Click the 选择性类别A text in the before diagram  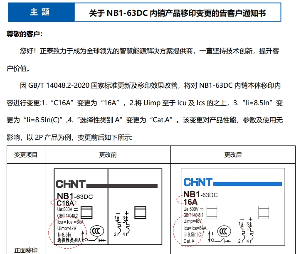click(69, 240)
